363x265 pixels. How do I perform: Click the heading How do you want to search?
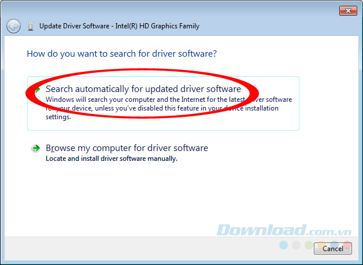point(122,54)
